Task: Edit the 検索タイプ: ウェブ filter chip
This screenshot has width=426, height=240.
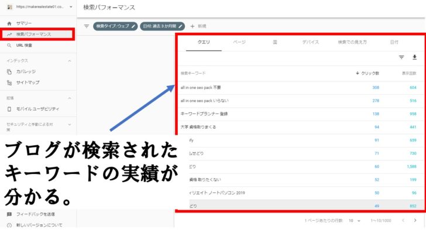Action: click(116, 26)
